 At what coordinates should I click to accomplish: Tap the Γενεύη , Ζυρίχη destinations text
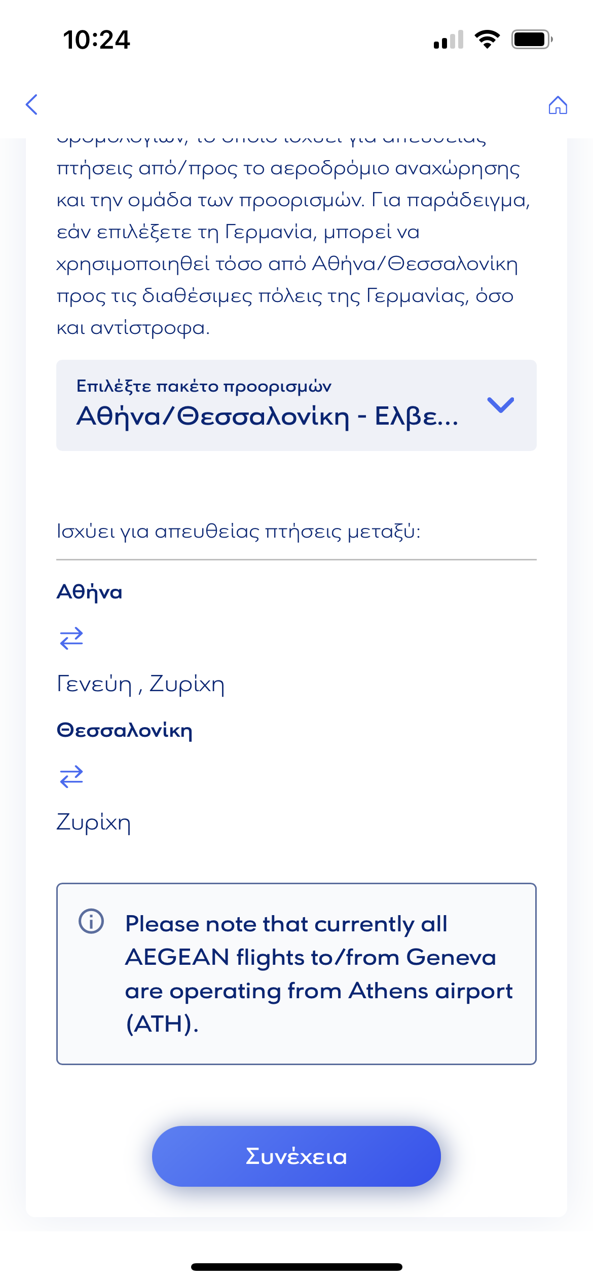point(140,684)
